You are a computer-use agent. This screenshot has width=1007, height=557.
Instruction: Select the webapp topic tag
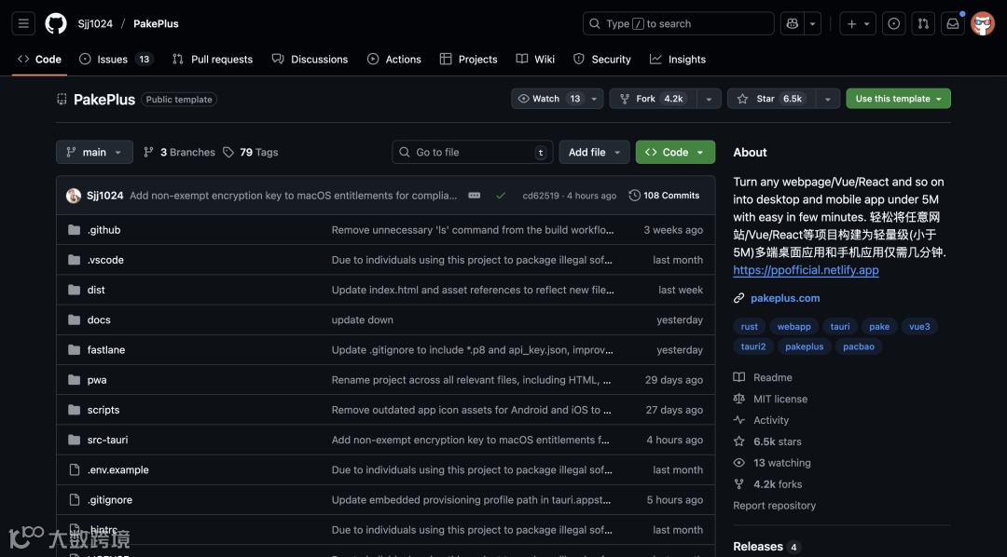click(793, 327)
